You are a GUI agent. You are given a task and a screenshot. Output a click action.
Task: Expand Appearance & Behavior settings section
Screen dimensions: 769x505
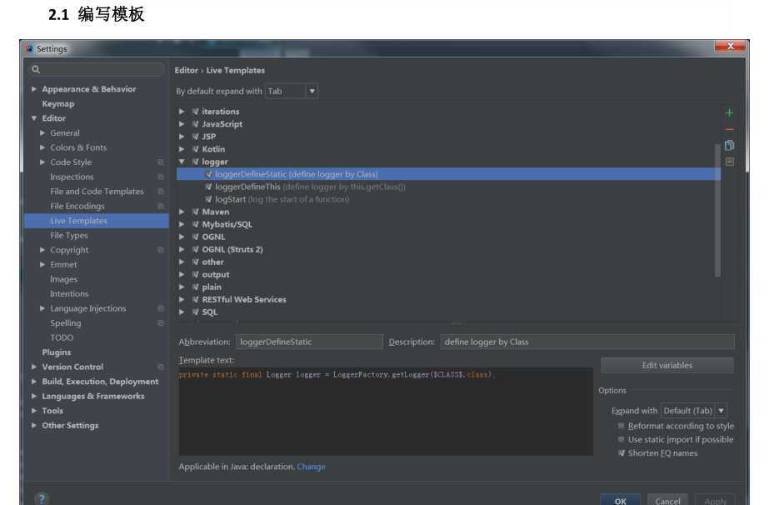click(34, 89)
